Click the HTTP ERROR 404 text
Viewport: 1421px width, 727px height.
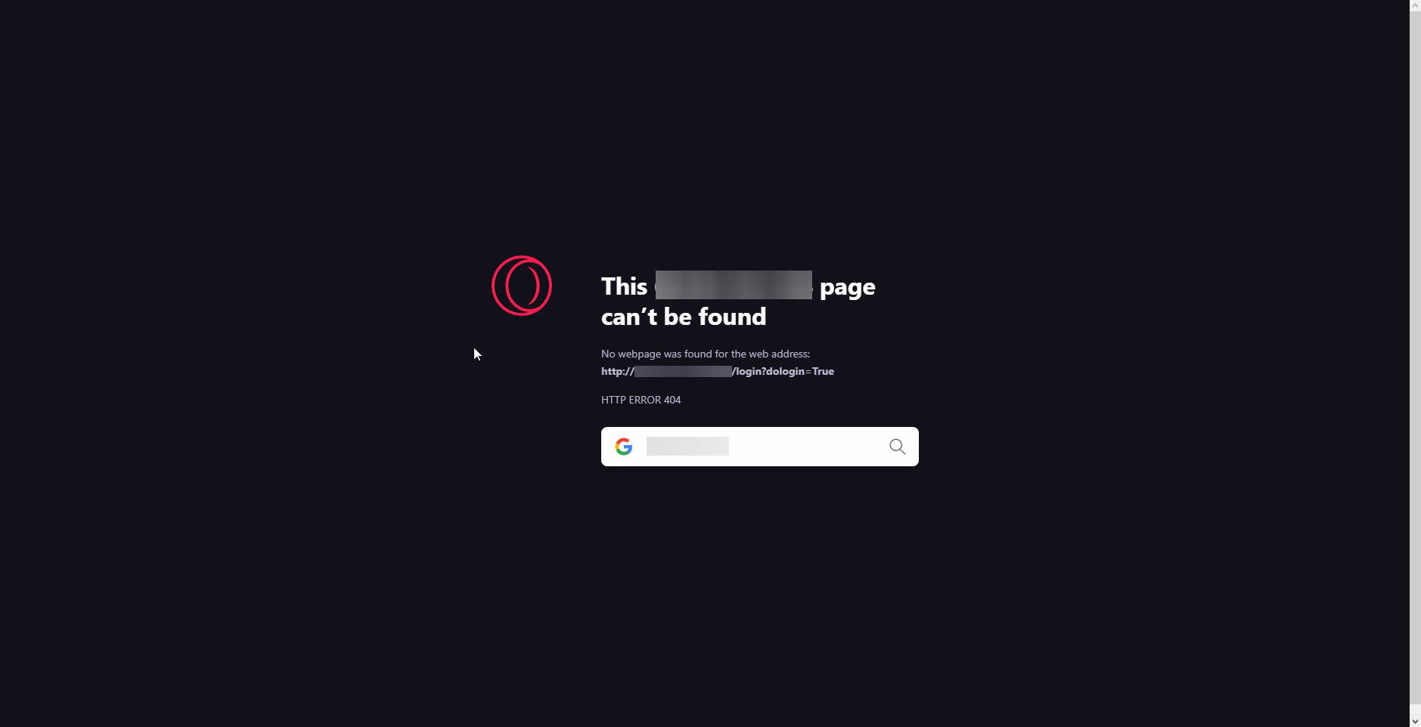641,400
